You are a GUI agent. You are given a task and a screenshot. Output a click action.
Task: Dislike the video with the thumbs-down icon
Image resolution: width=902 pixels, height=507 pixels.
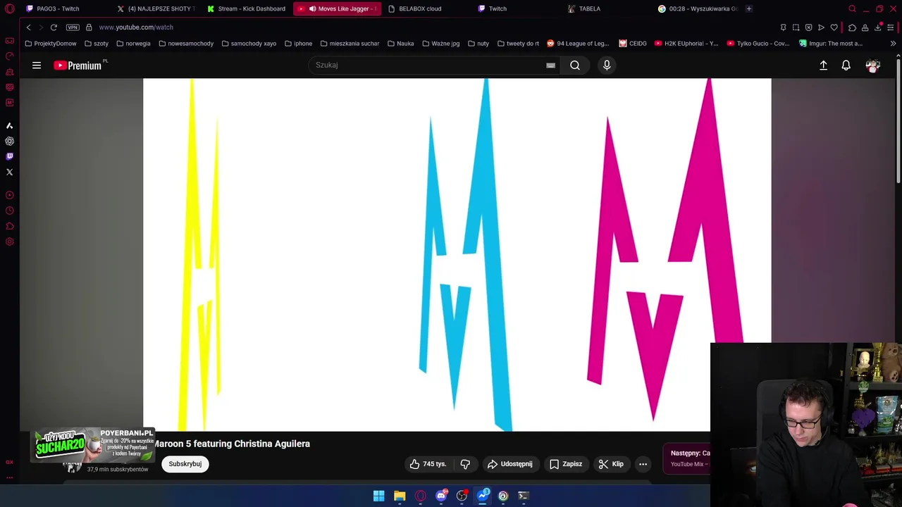tap(465, 464)
